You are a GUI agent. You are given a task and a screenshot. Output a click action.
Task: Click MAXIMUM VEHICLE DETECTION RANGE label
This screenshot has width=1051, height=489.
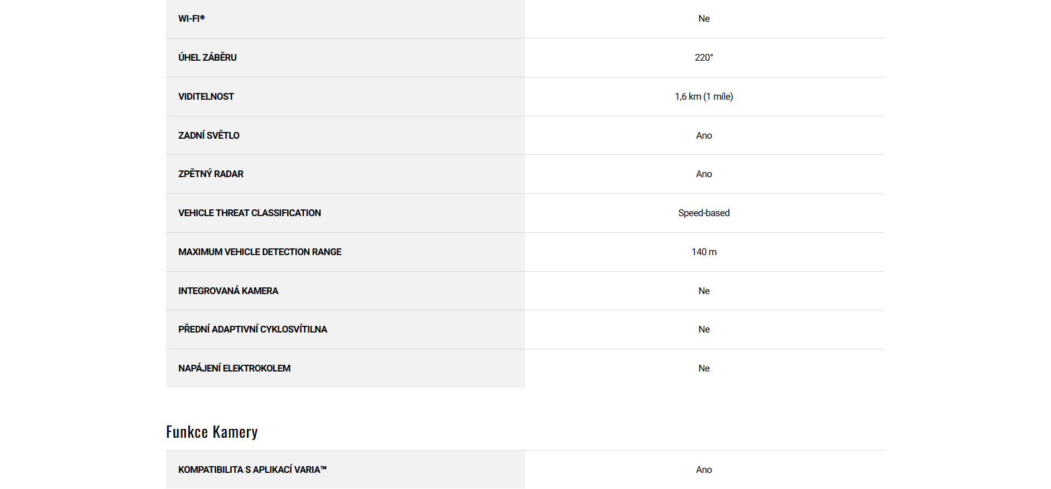point(260,252)
